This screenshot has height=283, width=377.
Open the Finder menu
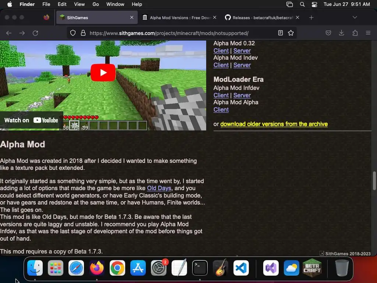click(x=27, y=4)
